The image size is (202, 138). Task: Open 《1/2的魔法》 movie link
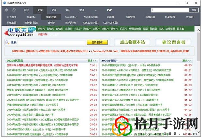[43, 119]
